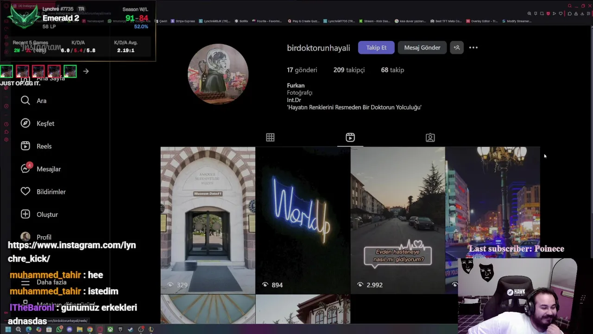Open the 68 takip following list

(392, 70)
